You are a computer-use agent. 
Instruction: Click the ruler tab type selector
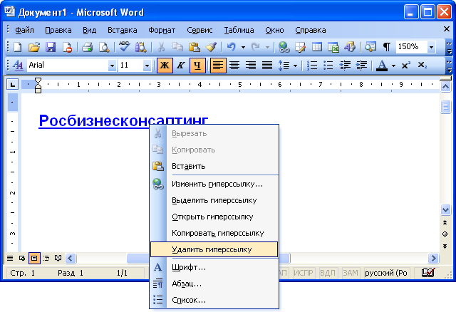pos(13,85)
